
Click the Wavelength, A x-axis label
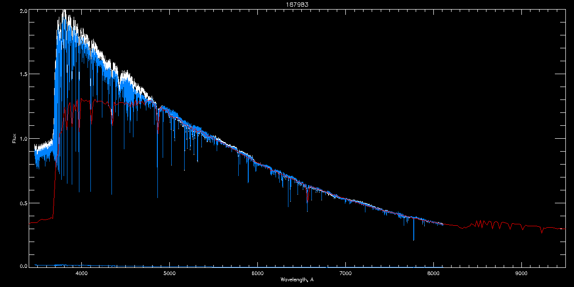pyautogui.click(x=297, y=280)
